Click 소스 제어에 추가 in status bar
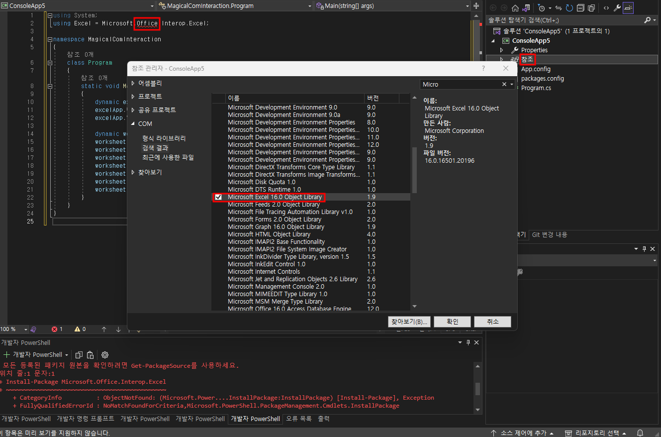Screen dimensions: 661x437 click(523, 433)
